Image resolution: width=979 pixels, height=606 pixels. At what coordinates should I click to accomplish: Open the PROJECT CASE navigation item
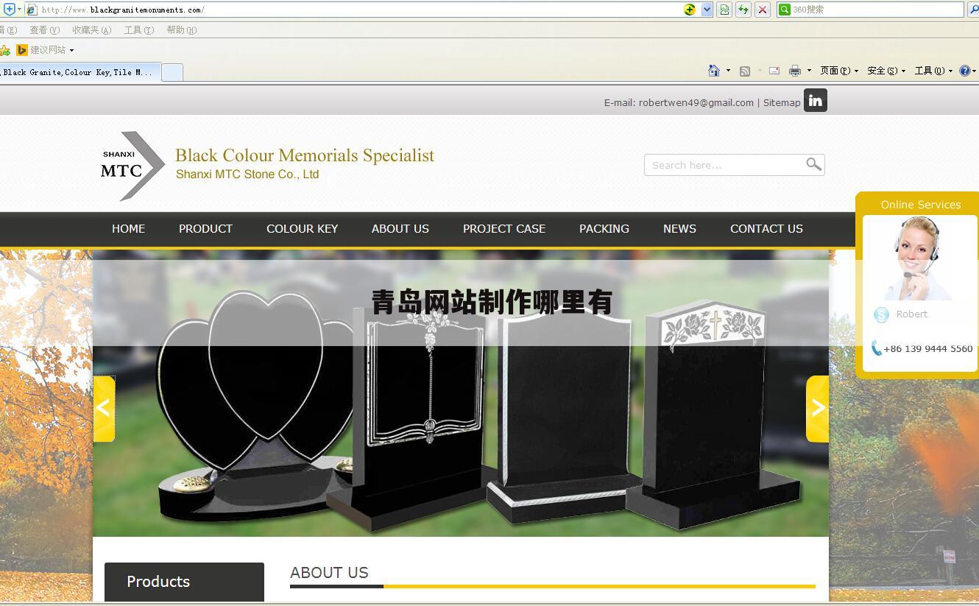[504, 229]
